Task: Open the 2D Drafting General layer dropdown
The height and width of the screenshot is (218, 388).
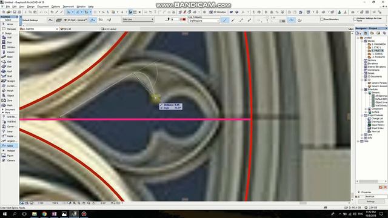Action: [75, 20]
